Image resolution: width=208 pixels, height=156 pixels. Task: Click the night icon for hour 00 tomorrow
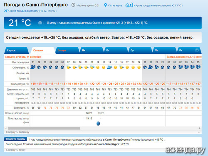(x=168, y=67)
